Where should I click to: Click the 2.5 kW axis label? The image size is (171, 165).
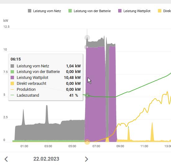6,117
